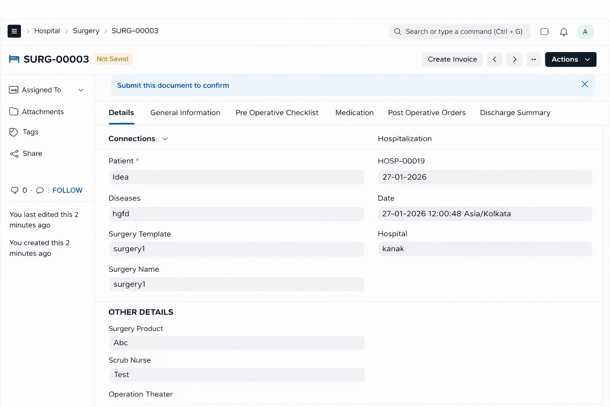Image resolution: width=610 pixels, height=407 pixels.
Task: Open the Pre Operative Checklist tab
Action: pyautogui.click(x=277, y=113)
